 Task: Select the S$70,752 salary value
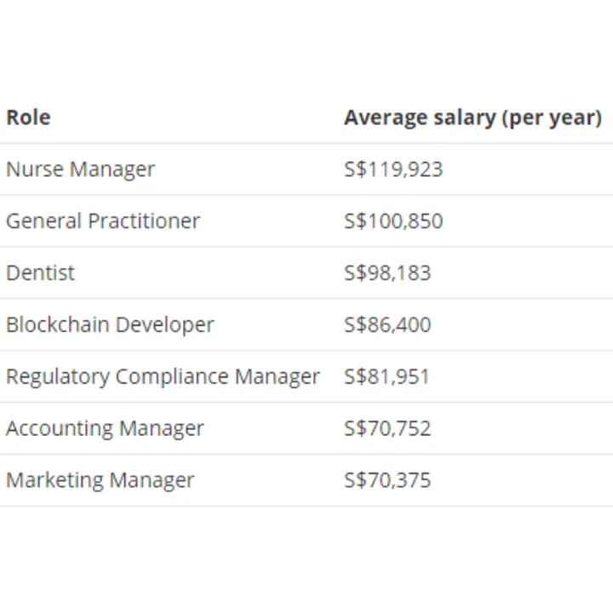pos(387,428)
